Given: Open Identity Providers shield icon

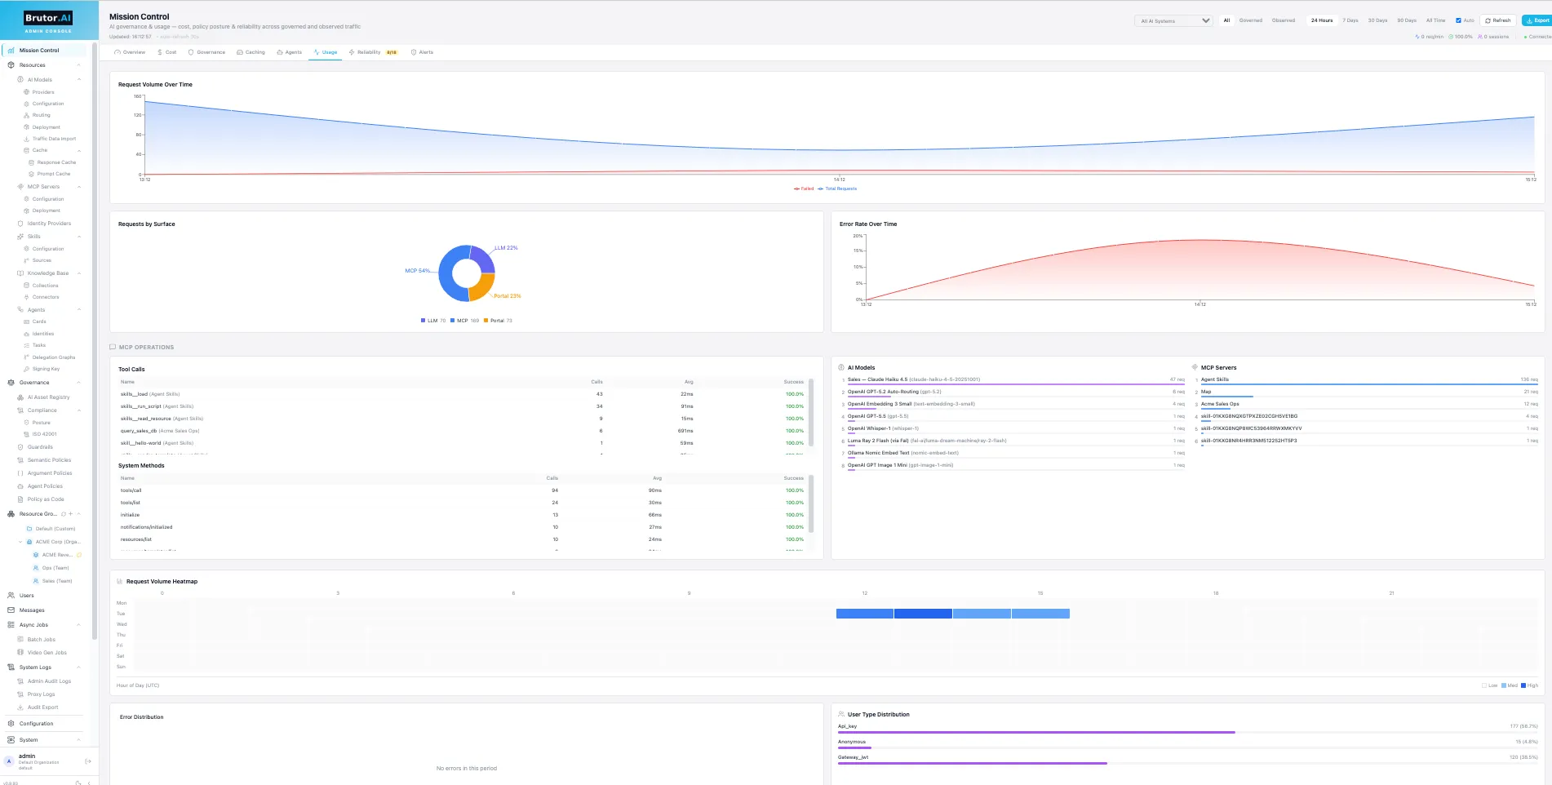Looking at the screenshot, I should (20, 224).
